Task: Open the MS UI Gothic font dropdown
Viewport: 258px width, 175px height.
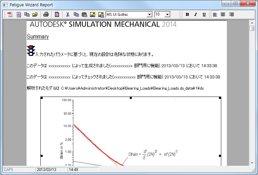Action: tap(149, 15)
